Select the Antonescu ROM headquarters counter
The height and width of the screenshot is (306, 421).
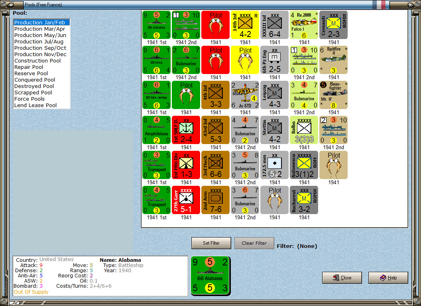coord(304,165)
